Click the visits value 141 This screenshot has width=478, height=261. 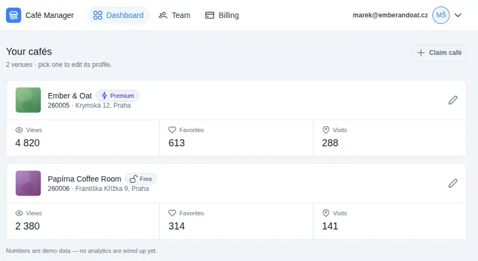pos(330,226)
